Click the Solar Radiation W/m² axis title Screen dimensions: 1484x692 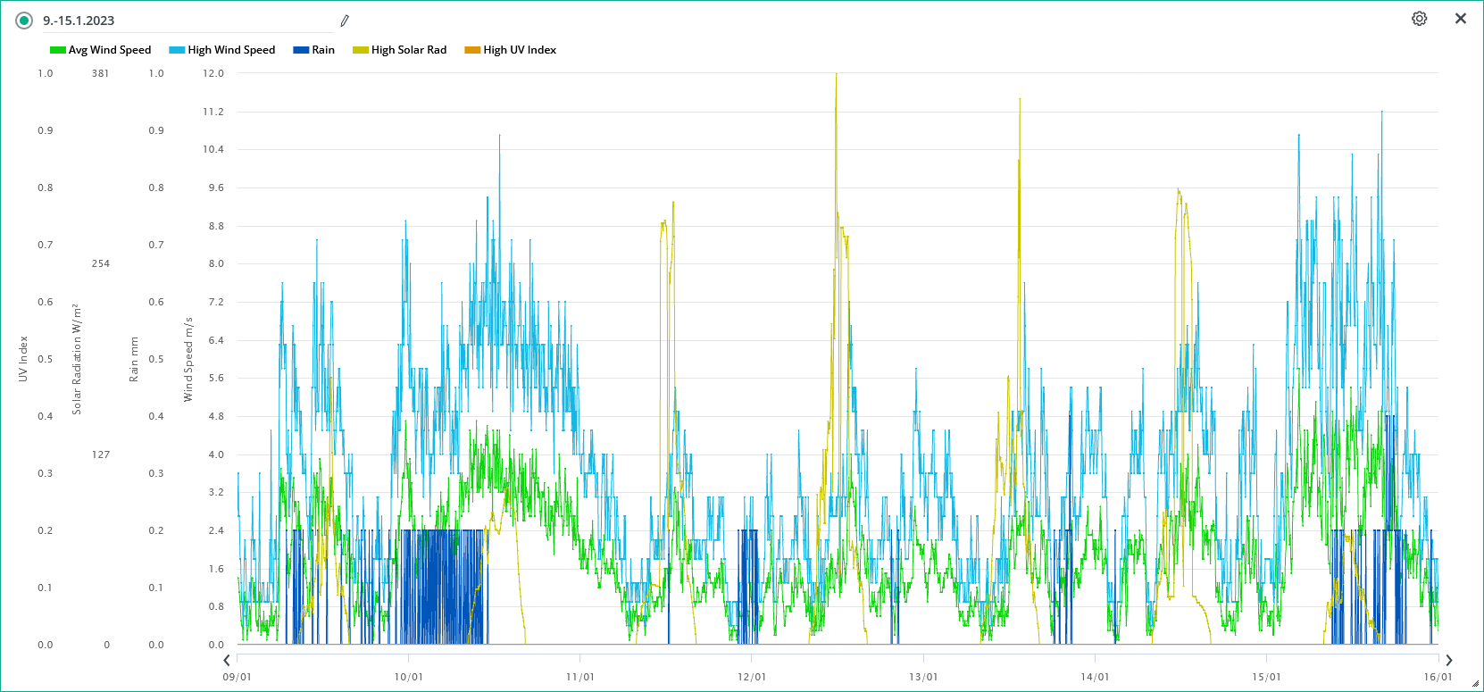coord(77,359)
